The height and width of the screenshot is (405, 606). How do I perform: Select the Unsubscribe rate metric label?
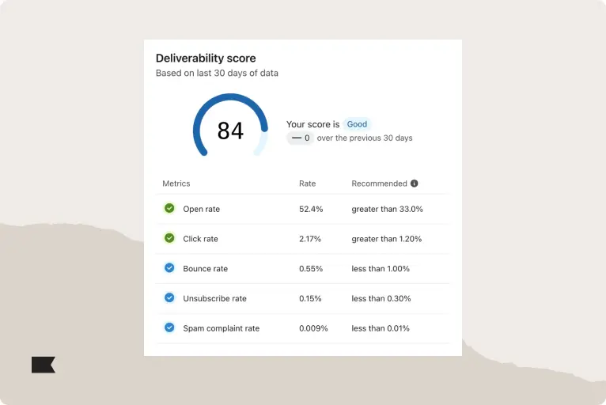[x=214, y=299]
